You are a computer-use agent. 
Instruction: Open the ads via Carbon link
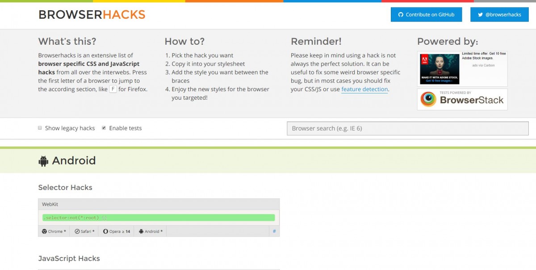tap(484, 65)
